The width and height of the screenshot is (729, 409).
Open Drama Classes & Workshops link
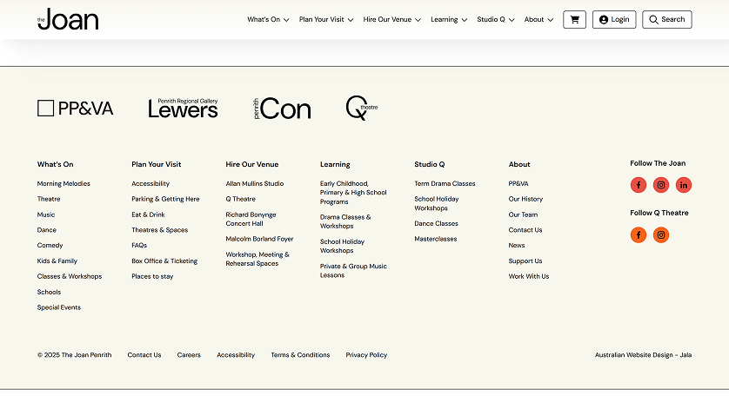345,221
